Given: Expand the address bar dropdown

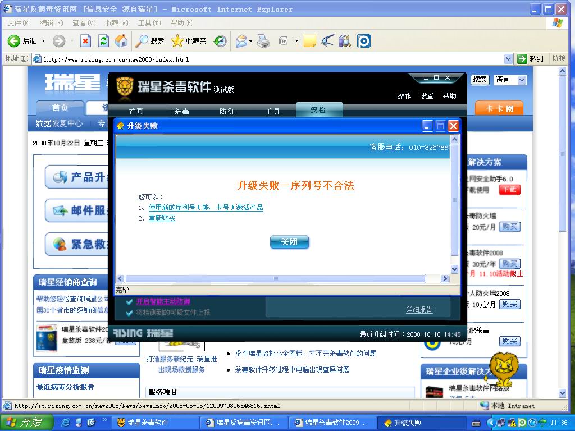Looking at the screenshot, I should [x=508, y=58].
